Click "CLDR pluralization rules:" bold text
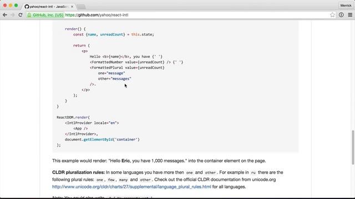355x199 pixels. click(78, 172)
